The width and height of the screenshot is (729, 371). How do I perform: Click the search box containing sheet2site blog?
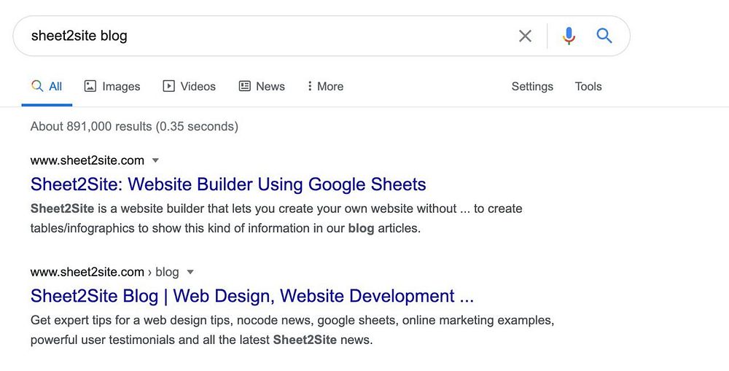(262, 36)
